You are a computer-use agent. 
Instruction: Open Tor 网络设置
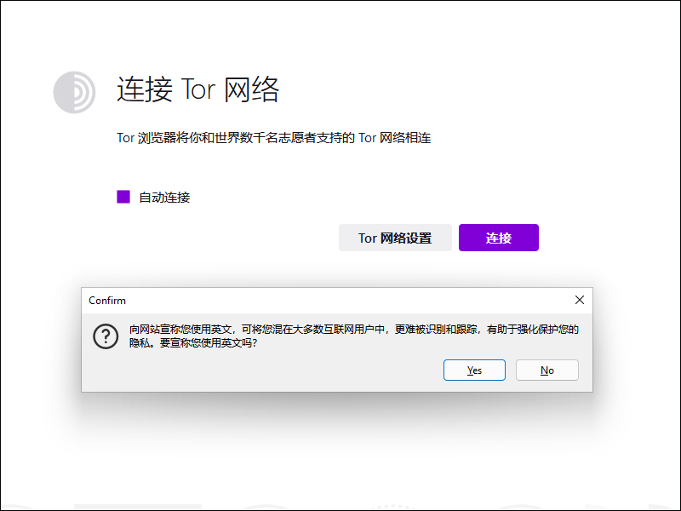coord(395,238)
